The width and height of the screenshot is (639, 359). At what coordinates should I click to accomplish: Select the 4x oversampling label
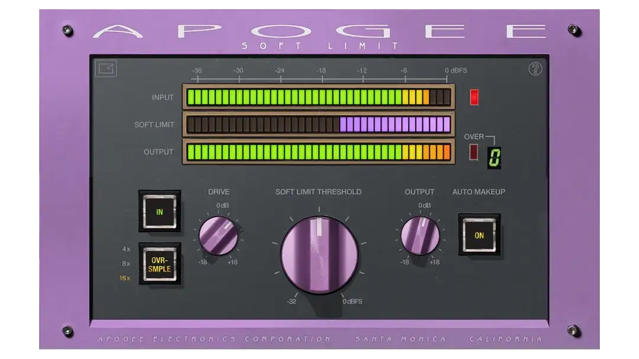point(127,249)
